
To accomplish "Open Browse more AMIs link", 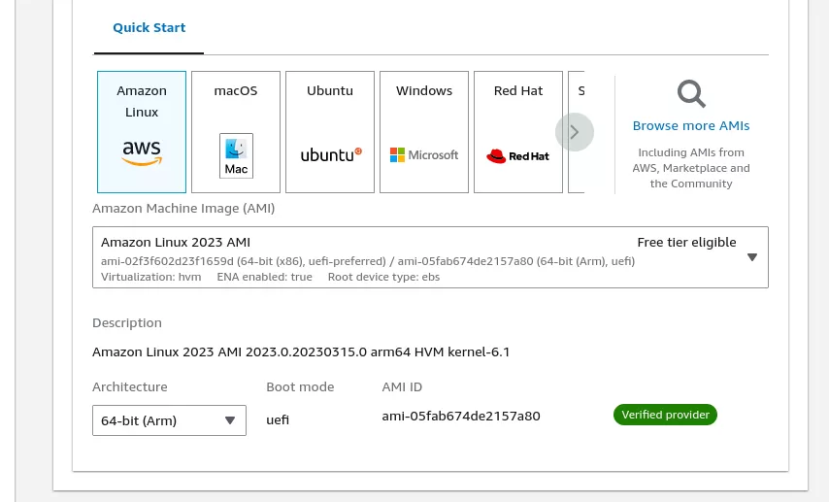I will (x=691, y=126).
